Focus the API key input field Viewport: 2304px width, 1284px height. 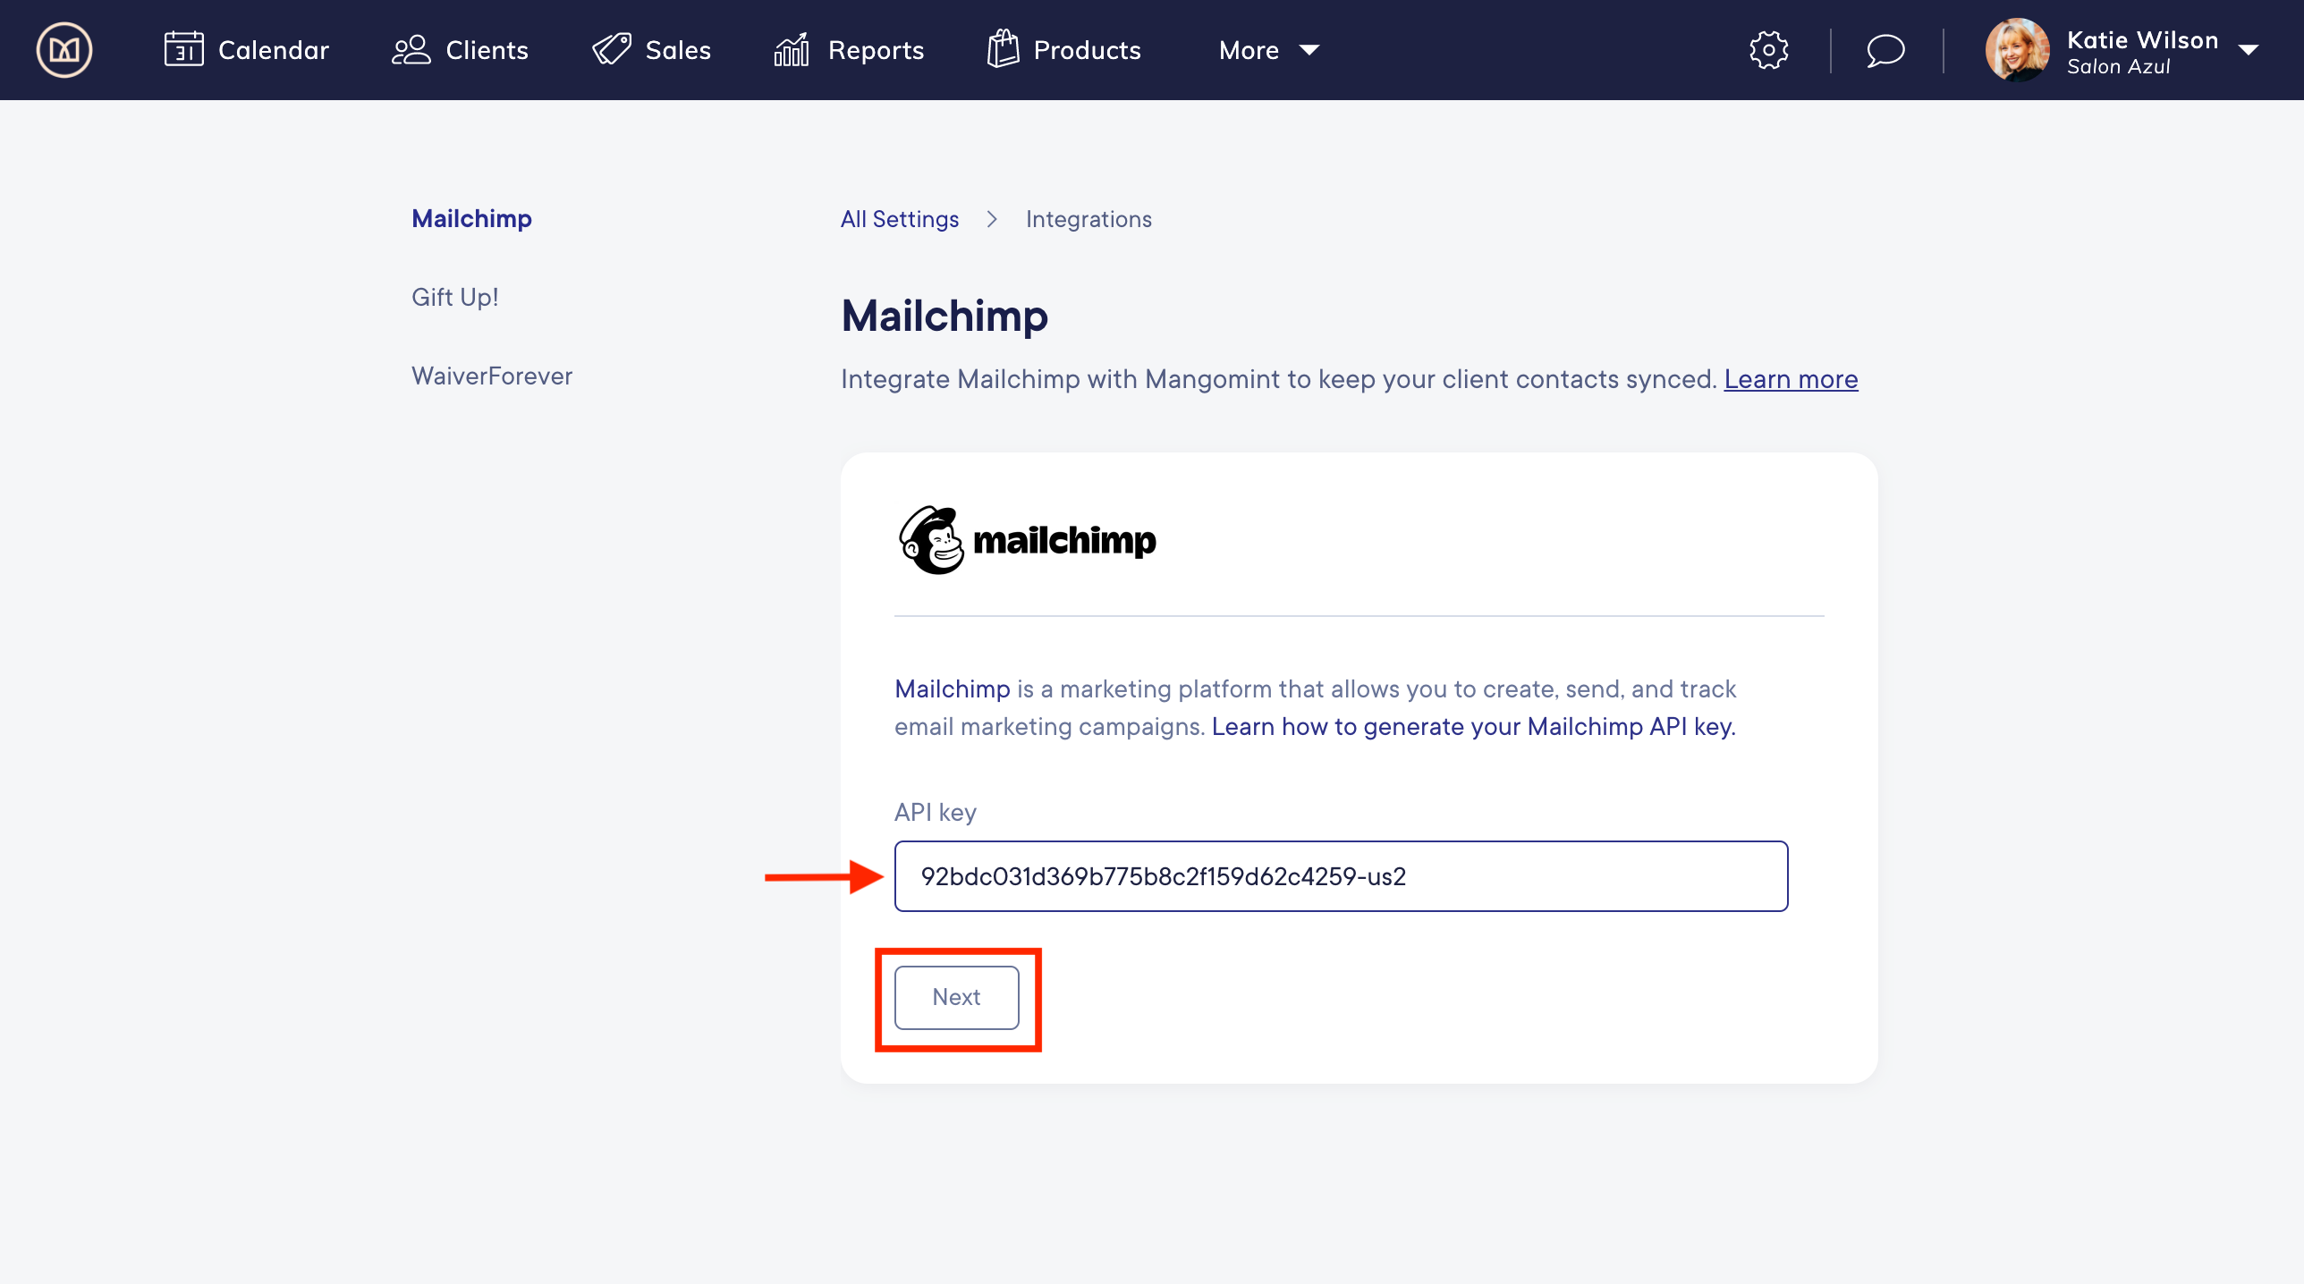[x=1341, y=876]
